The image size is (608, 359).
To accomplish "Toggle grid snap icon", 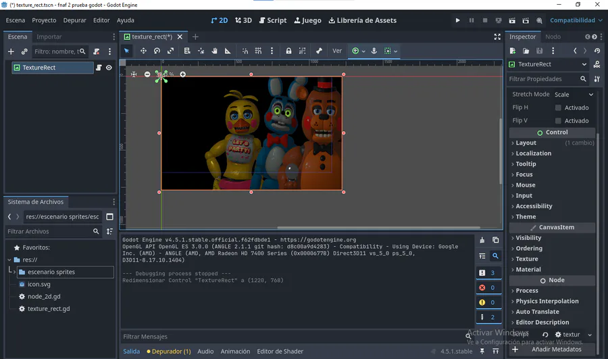I will (x=258, y=51).
